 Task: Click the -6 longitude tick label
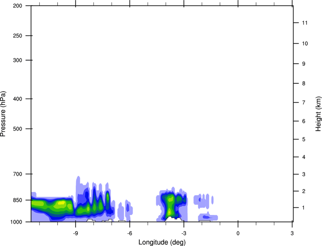130,234
